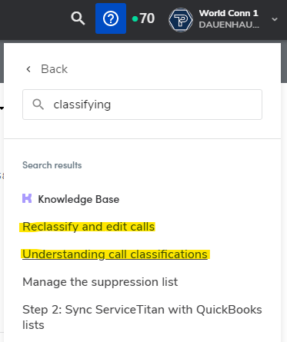Close the blue Help question-mark panel

click(x=111, y=18)
